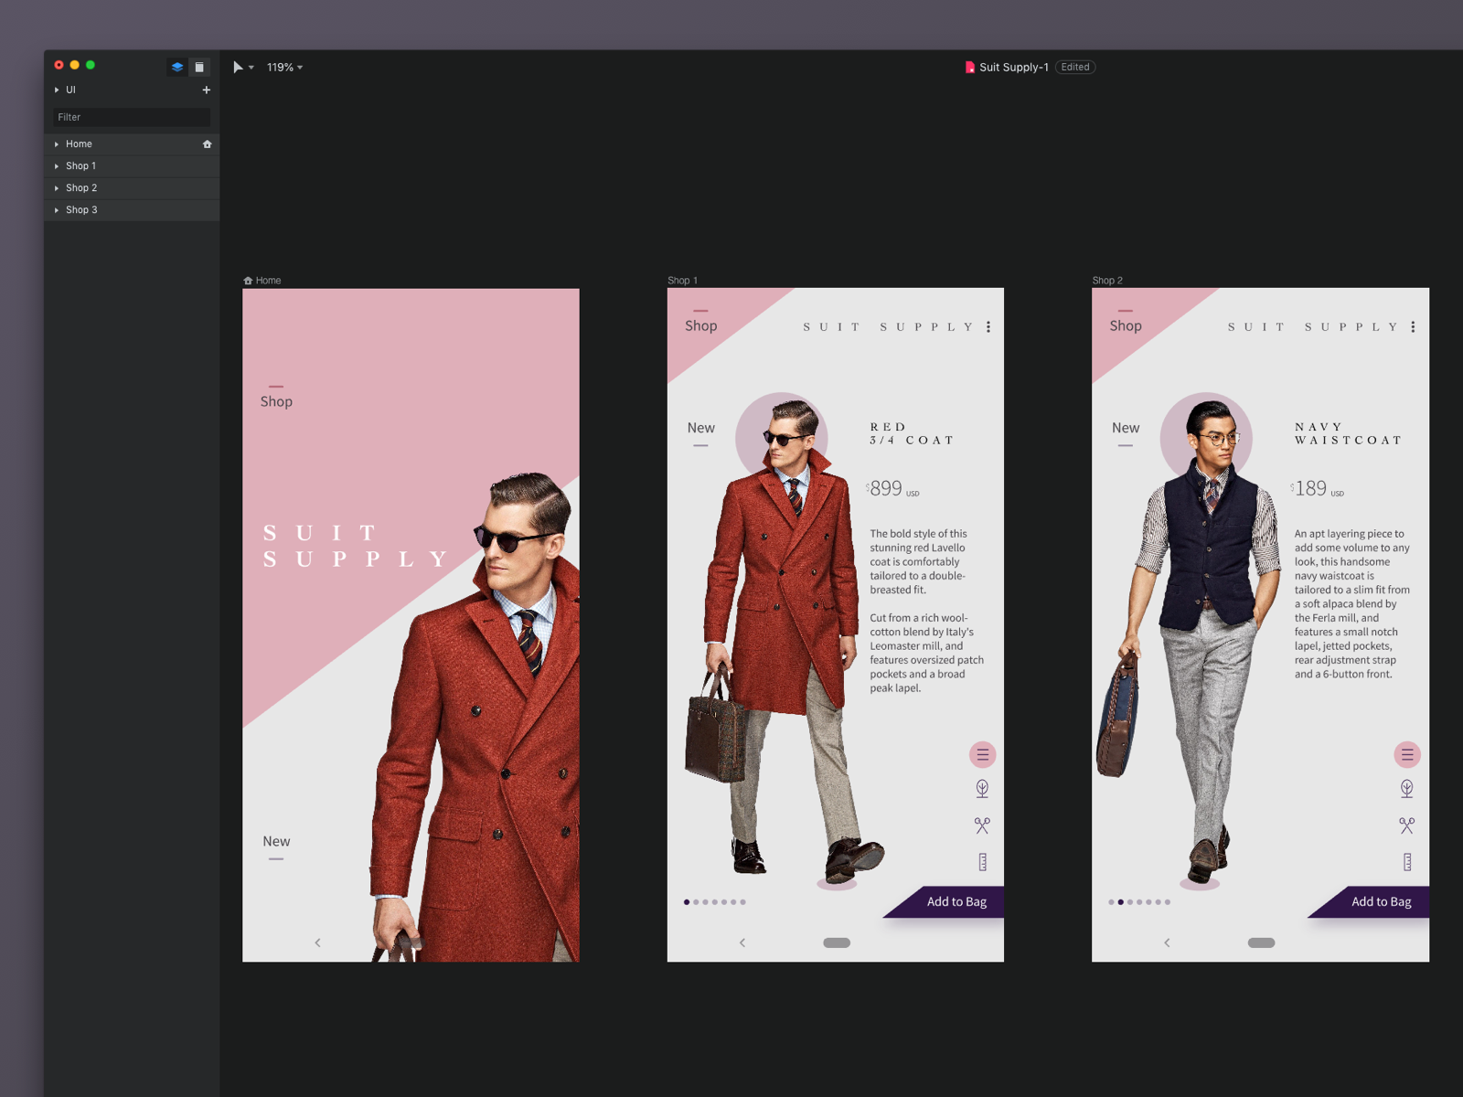Click New link on Home artboard
This screenshot has height=1097, width=1463.
point(276,841)
